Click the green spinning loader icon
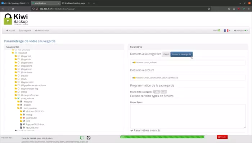The width and height of the screenshot is (252, 143). coord(82,138)
